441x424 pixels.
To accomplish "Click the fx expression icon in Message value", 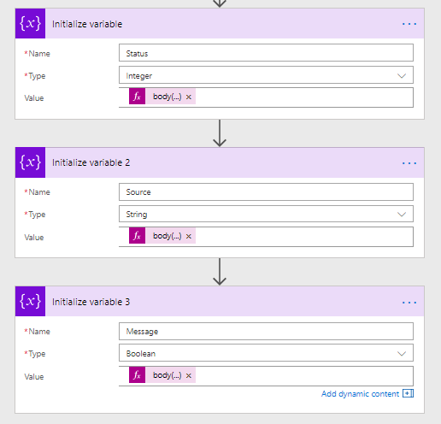I will pos(137,374).
